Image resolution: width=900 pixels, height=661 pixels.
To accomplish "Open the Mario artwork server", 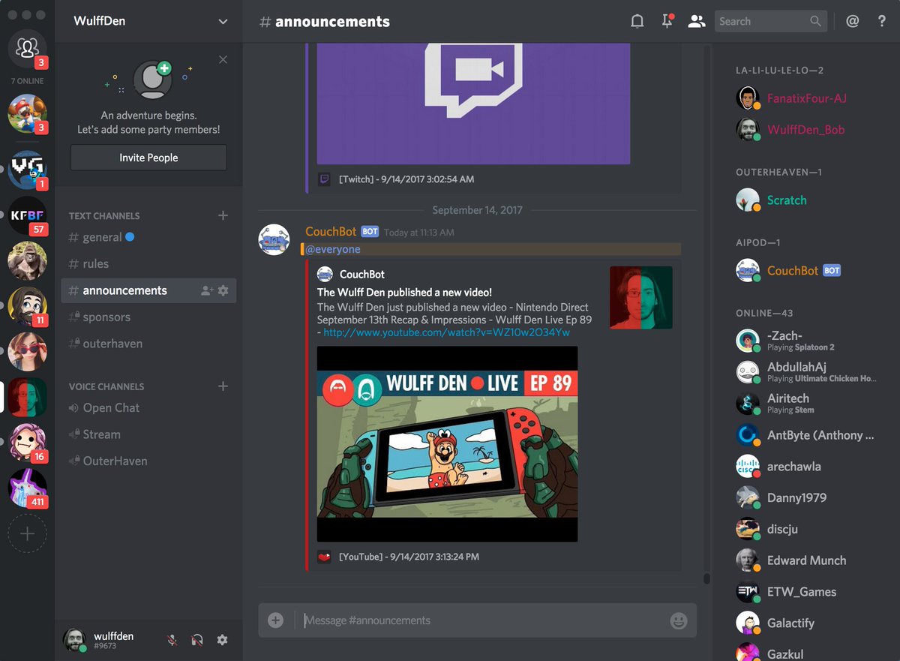I will (x=27, y=113).
